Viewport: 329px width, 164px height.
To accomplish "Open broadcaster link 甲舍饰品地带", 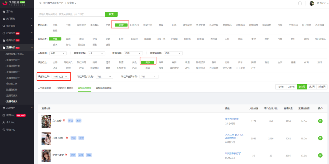I will [x=232, y=119].
